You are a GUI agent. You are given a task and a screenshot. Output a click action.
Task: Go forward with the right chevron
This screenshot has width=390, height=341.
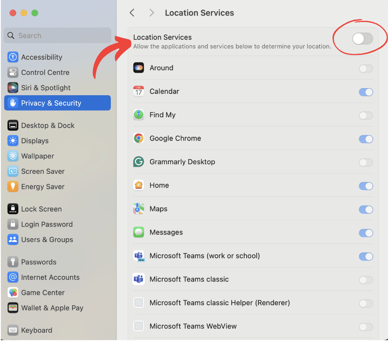(152, 12)
